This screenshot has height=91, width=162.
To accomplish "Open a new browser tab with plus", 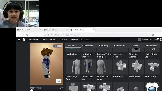I will tap(98, 30).
